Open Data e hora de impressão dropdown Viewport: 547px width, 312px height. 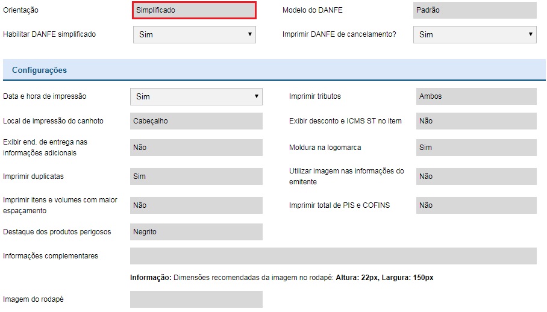pos(196,96)
